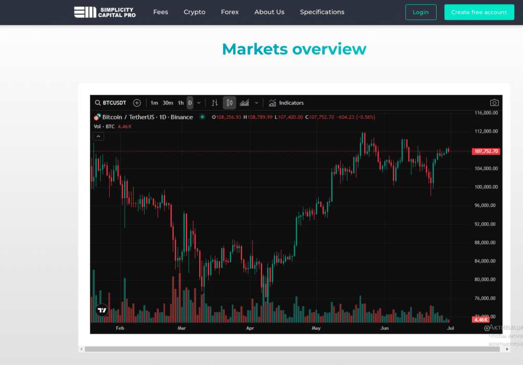Screen dimensions: 523x365
Task: Click the horizontal scrollbar track below the chart
Action: coord(292,349)
